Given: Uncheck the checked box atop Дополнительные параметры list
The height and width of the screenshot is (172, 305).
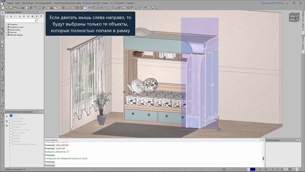Looking at the screenshot, I should coord(11,116).
